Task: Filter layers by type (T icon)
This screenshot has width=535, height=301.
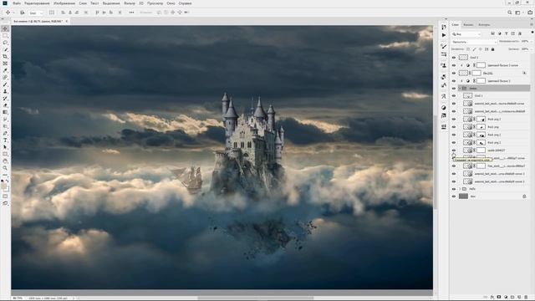Action: coord(507,33)
